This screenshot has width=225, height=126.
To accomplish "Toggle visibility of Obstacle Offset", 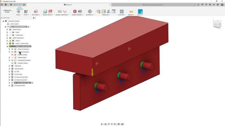I will [12, 55].
